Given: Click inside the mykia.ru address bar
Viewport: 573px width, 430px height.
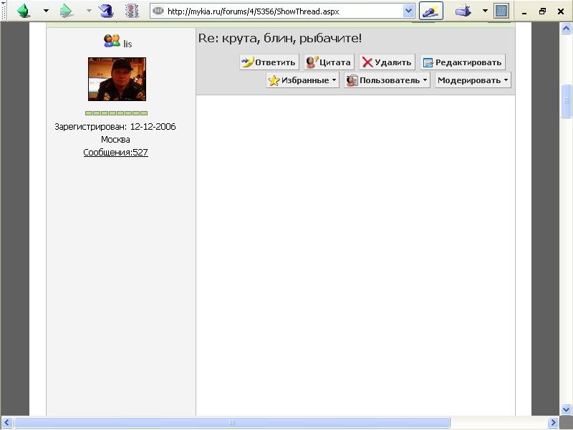Looking at the screenshot, I should 279,11.
